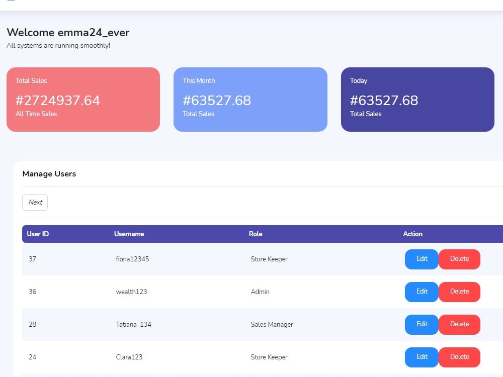Sort by the Role column
Image resolution: width=503 pixels, height=377 pixels.
click(x=256, y=234)
